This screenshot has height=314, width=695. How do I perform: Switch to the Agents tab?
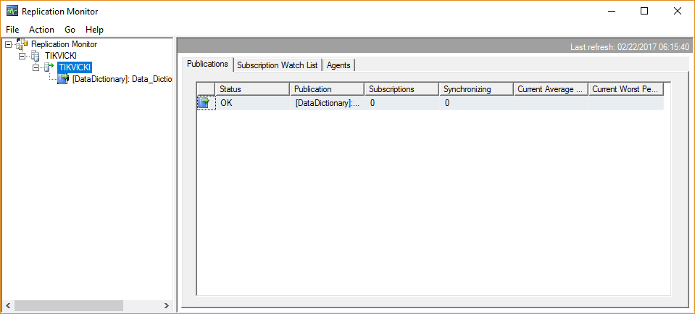coord(338,65)
